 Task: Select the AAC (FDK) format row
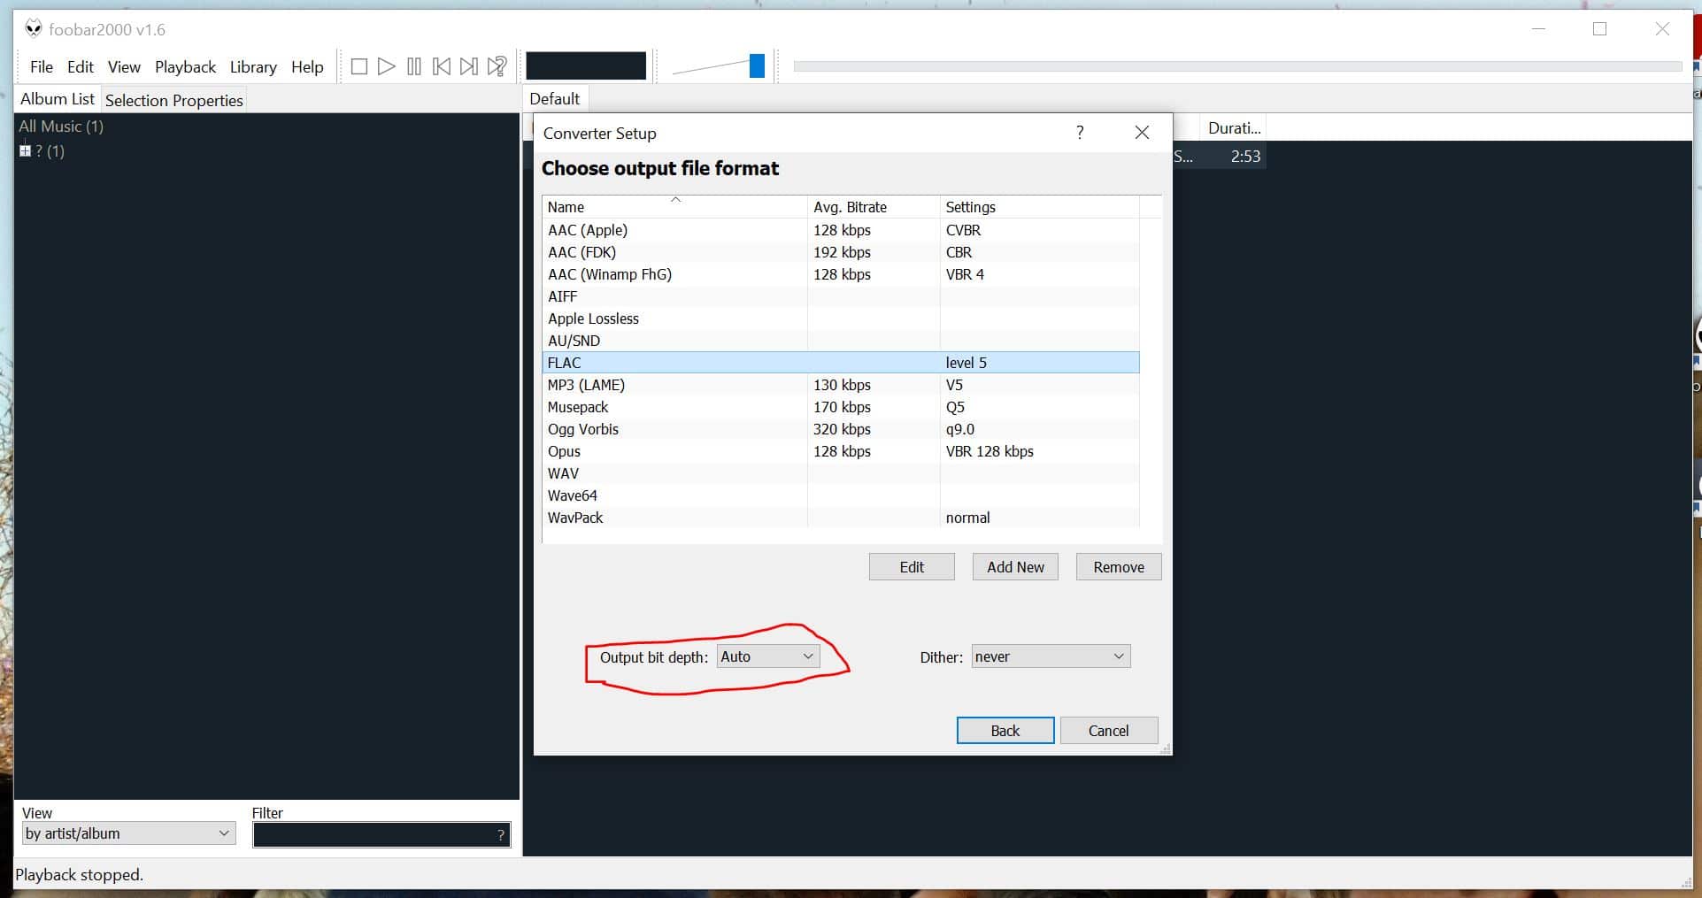click(841, 252)
